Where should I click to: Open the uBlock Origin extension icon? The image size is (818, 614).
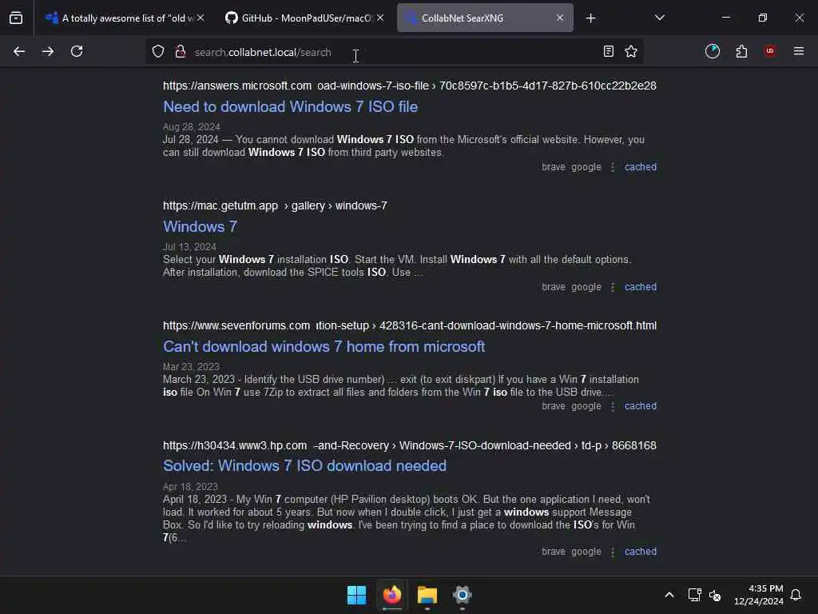coord(770,51)
